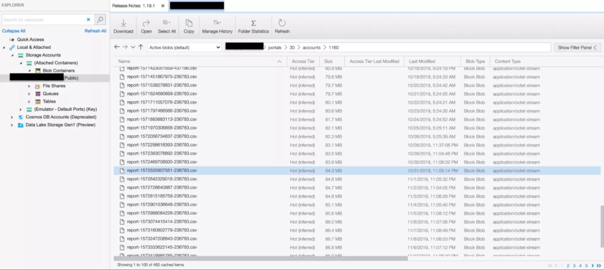Open the recent locations down chevron
604x270 pixels.
pos(133,47)
